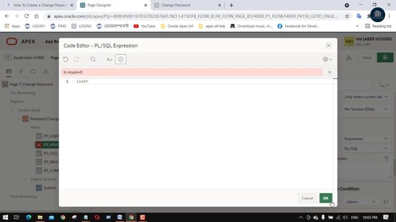Collapse Regions tree node
The height and width of the screenshot is (222, 396).
point(5,101)
